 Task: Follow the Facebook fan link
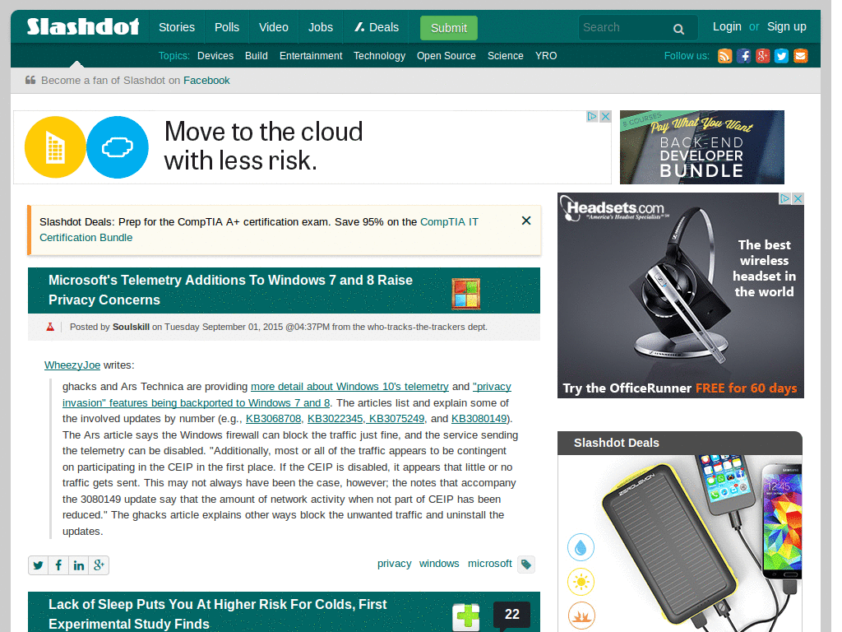pos(206,81)
